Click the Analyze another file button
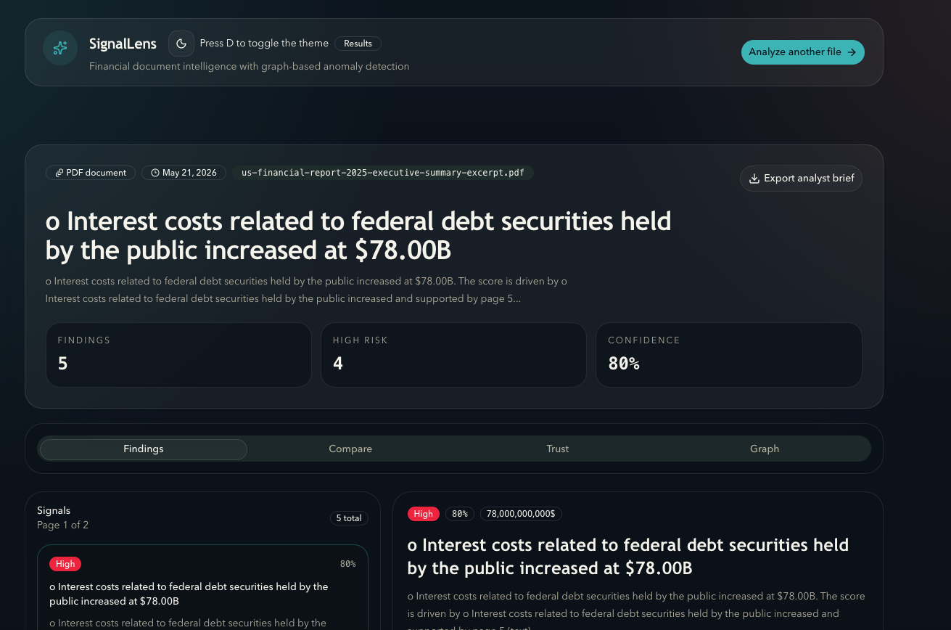 (x=802, y=52)
